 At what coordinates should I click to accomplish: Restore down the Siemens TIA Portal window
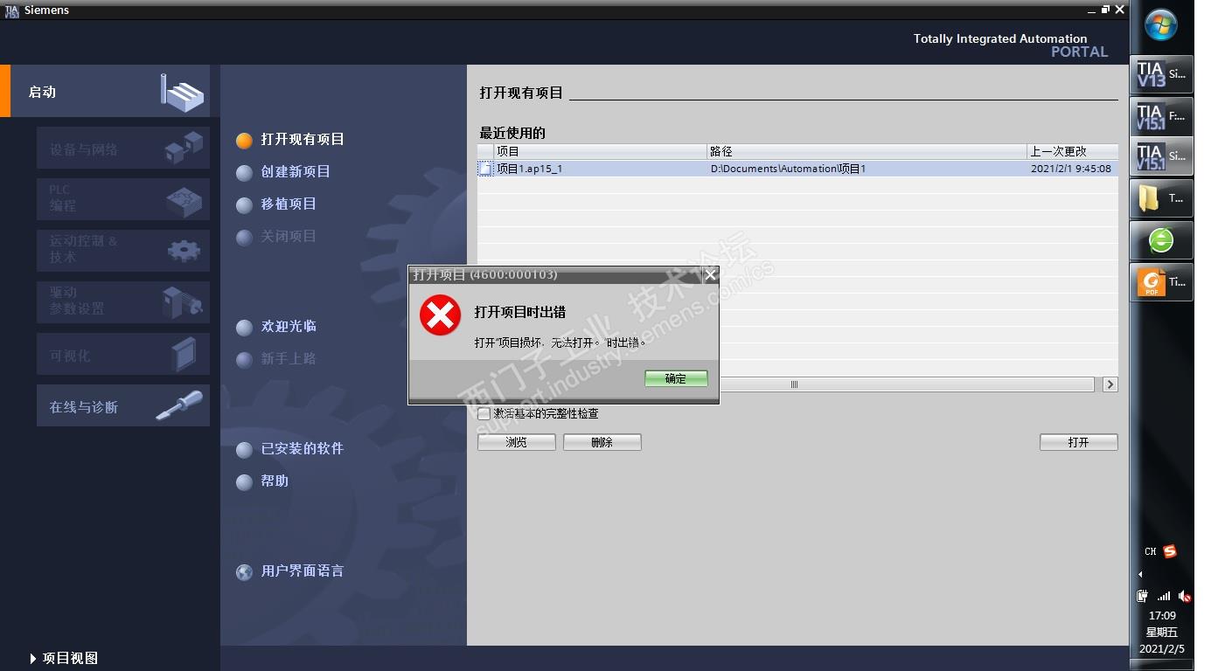coord(1105,10)
